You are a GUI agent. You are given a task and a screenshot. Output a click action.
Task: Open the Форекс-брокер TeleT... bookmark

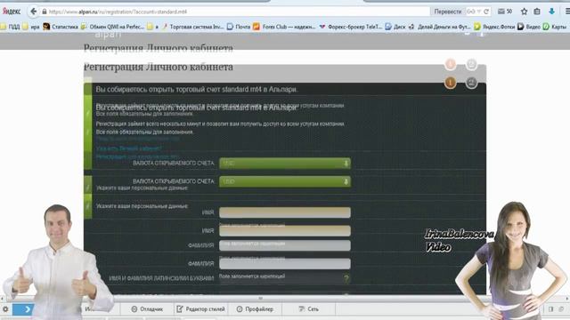pos(350,27)
